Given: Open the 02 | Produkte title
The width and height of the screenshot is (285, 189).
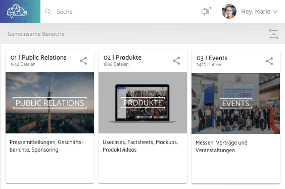Looking at the screenshot, I should [x=122, y=58].
